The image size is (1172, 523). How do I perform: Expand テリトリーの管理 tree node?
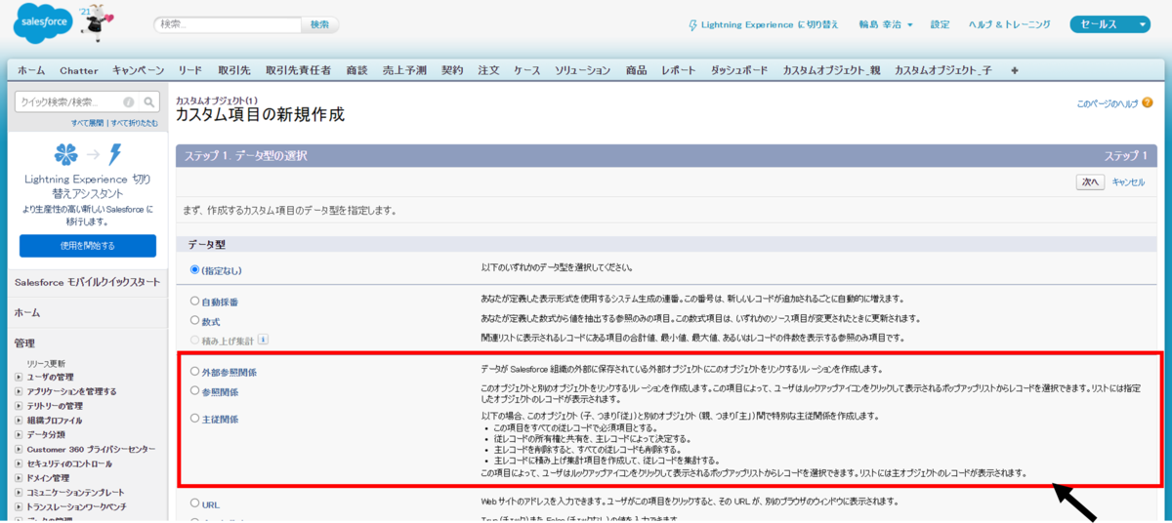click(19, 406)
